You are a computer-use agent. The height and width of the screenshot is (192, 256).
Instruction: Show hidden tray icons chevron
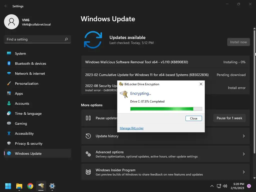coord(212,186)
